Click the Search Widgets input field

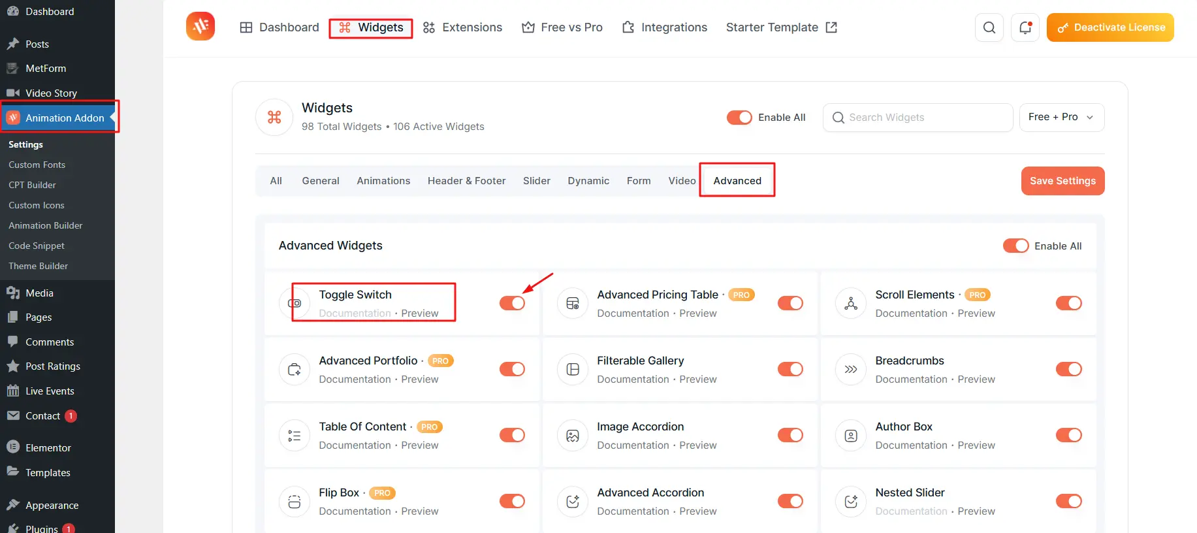[918, 118]
